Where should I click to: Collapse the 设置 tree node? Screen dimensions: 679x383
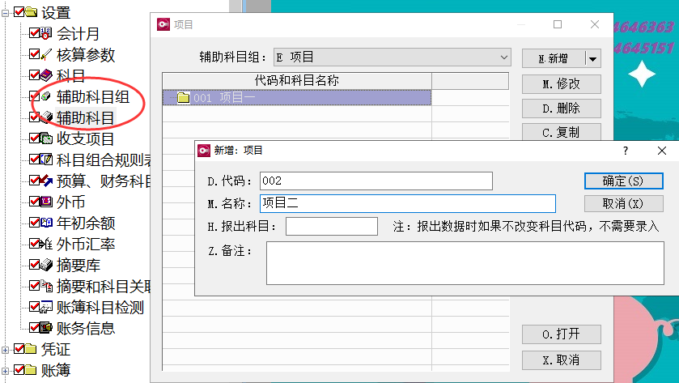coord(5,13)
